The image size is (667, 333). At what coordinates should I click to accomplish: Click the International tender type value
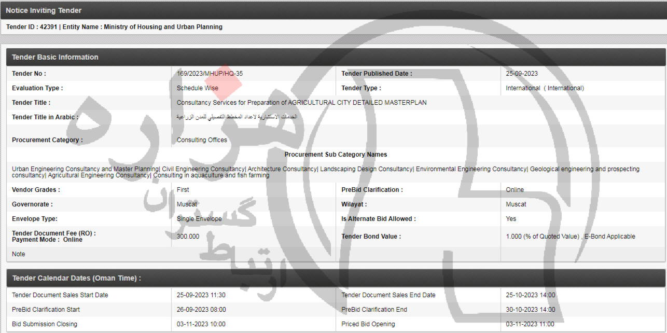coord(545,88)
